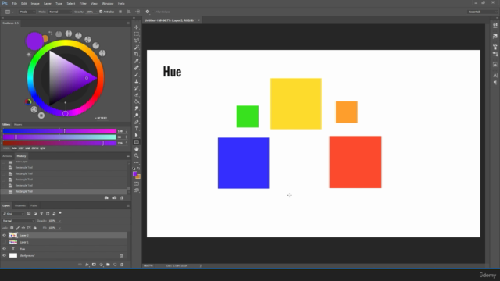The image size is (500, 281).
Task: Open the layer Fill dropdown
Action: (59, 228)
